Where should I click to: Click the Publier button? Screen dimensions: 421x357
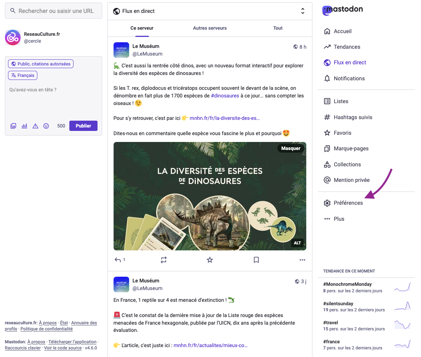coord(83,126)
